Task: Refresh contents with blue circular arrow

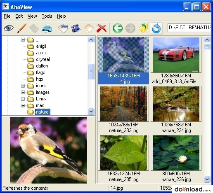Action: click(156, 28)
